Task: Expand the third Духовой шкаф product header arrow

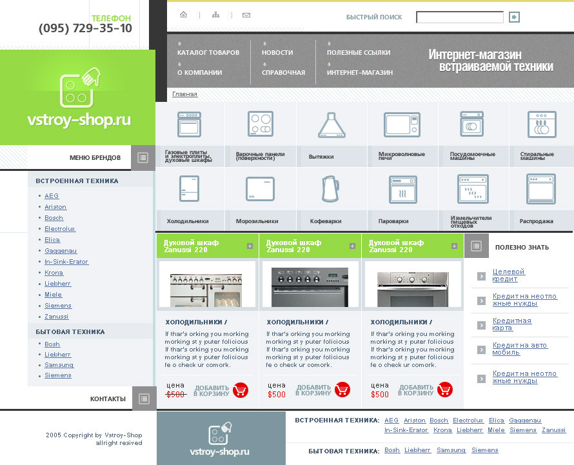Action: click(x=454, y=246)
